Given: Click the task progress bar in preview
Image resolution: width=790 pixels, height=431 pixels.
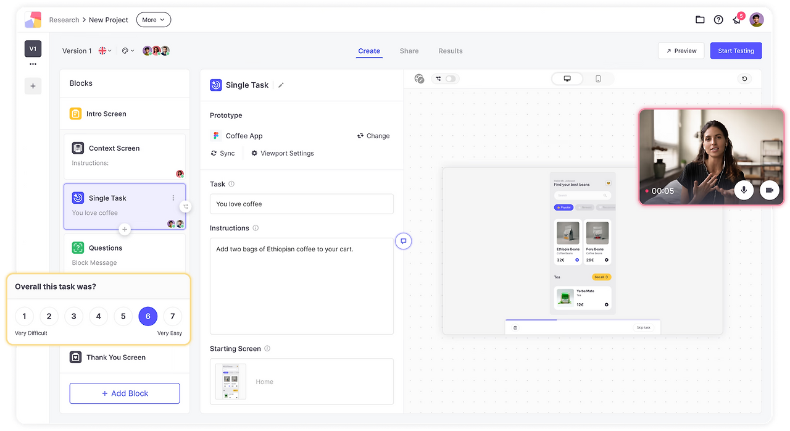Looking at the screenshot, I should tap(583, 320).
